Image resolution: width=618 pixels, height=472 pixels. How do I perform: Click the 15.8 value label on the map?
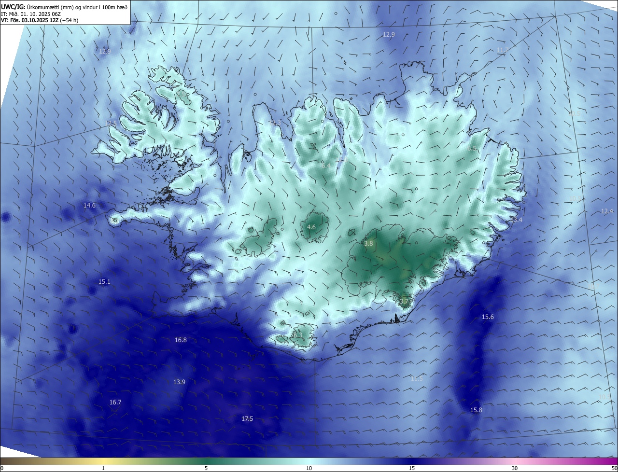(476, 410)
